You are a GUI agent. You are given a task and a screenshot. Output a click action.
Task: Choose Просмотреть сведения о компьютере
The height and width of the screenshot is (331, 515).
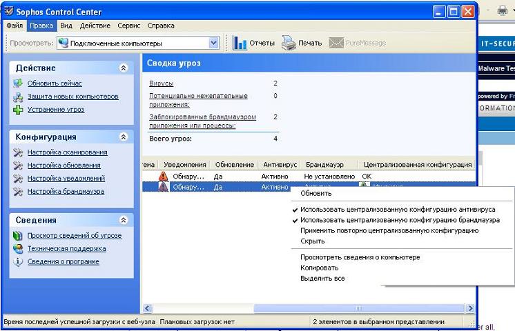[360, 257]
